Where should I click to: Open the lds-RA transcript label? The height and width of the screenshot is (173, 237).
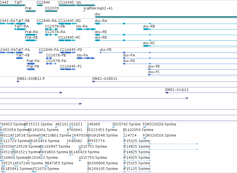pos(82,26)
